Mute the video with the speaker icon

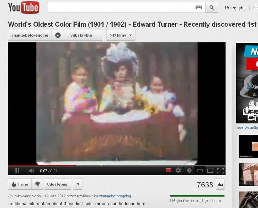[31, 170]
